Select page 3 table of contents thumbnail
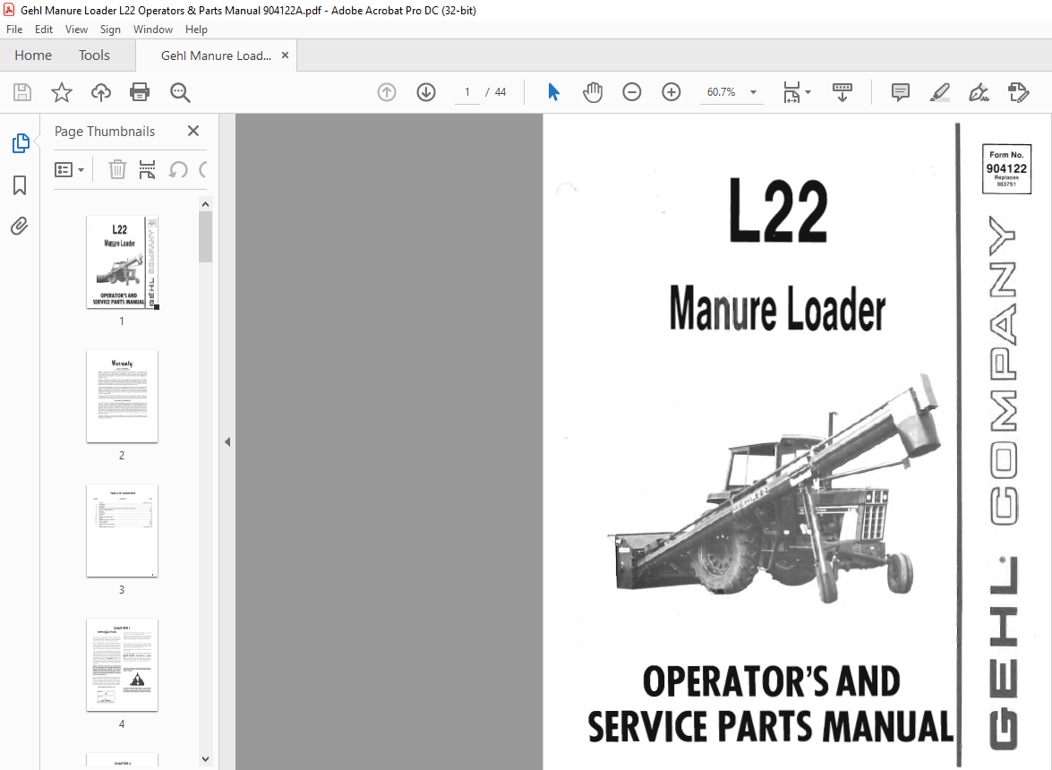1052x770 pixels. pos(122,531)
